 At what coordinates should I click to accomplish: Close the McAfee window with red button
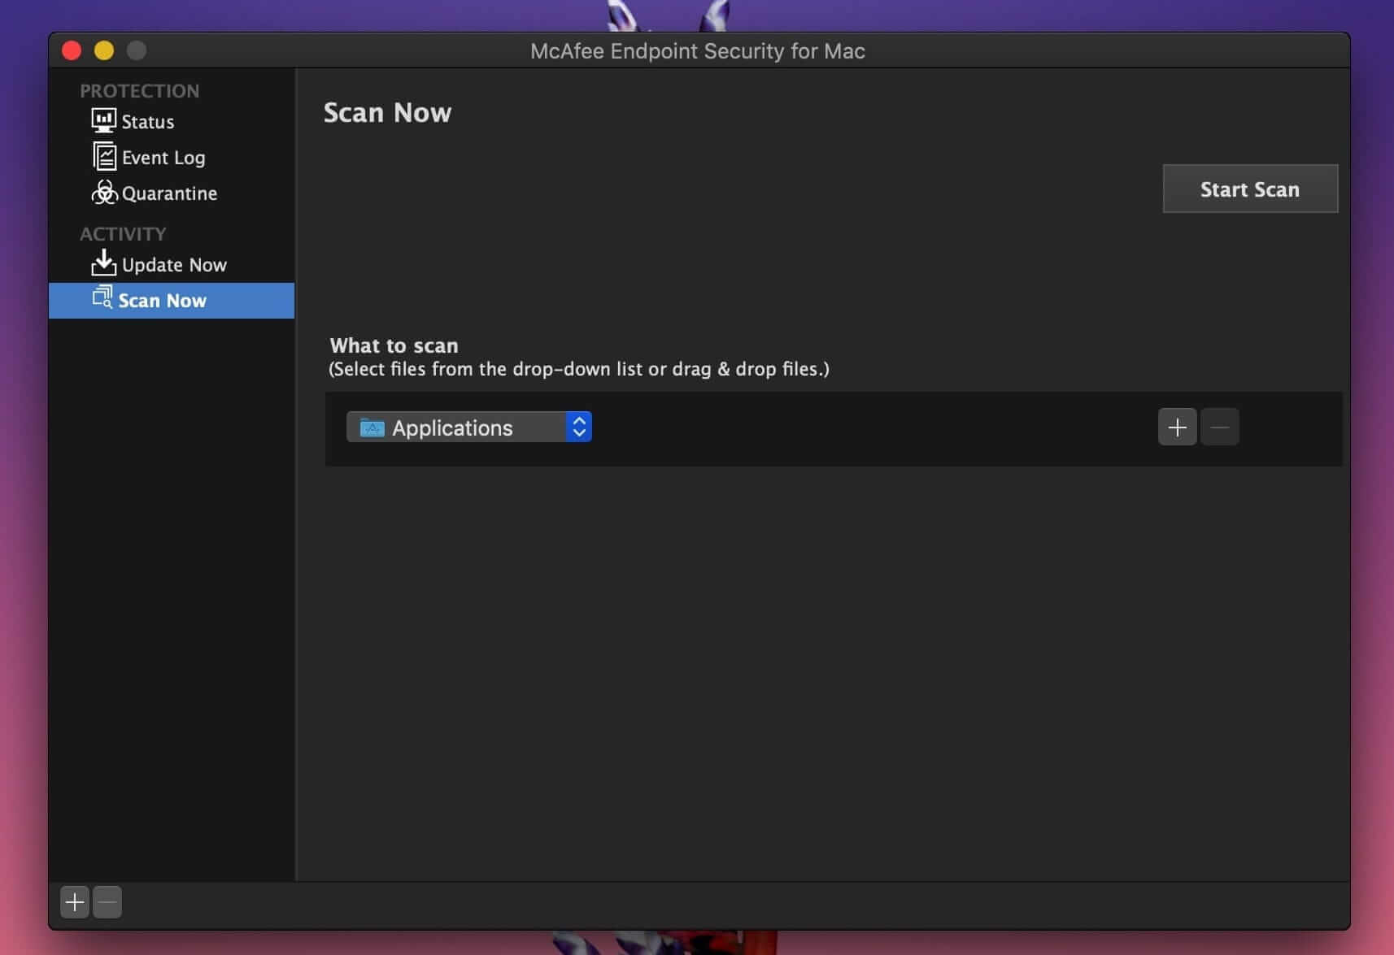point(72,50)
